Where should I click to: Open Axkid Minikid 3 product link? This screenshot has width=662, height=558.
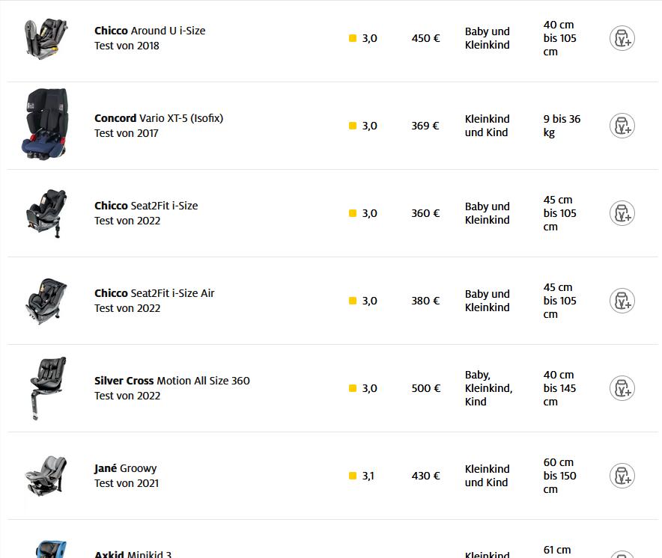point(133,554)
